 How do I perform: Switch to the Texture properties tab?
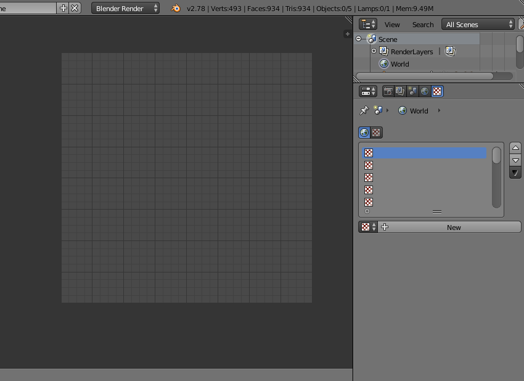437,91
